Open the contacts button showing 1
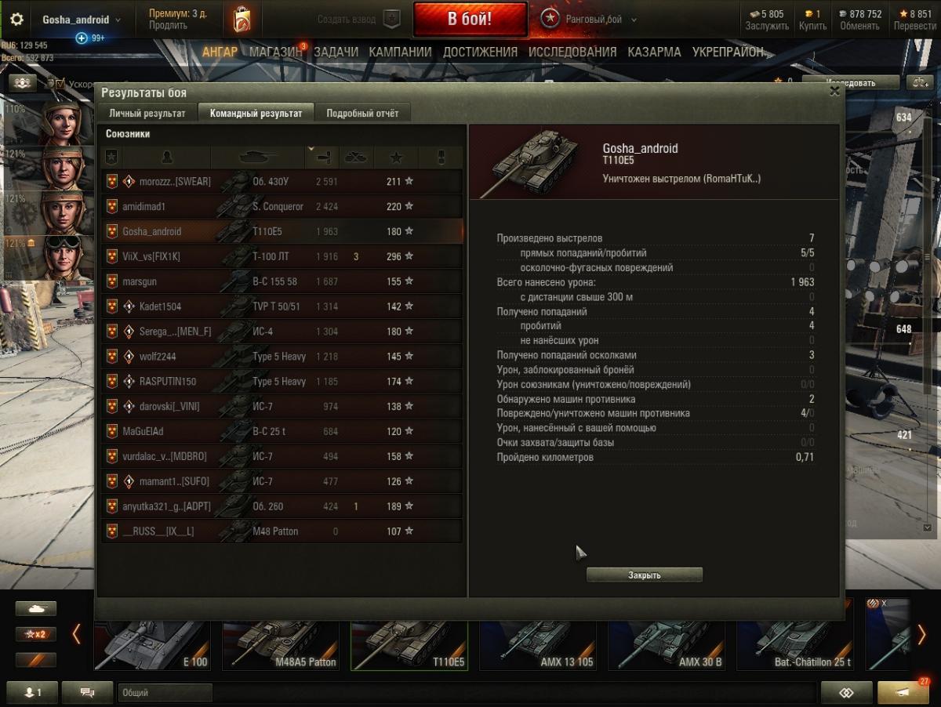 coord(33,692)
